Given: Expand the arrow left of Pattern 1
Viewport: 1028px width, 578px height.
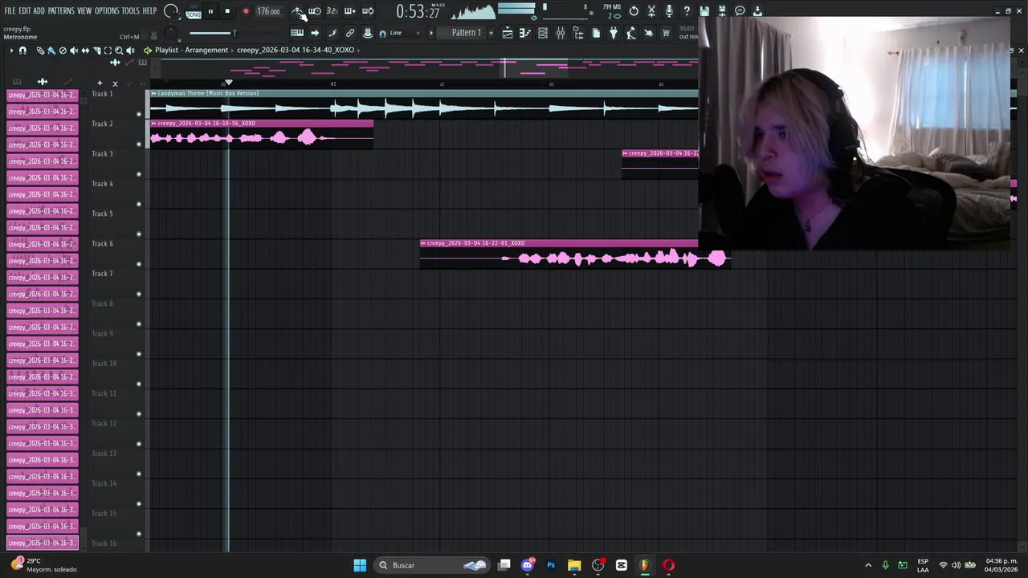Looking at the screenshot, I should coord(431,33).
